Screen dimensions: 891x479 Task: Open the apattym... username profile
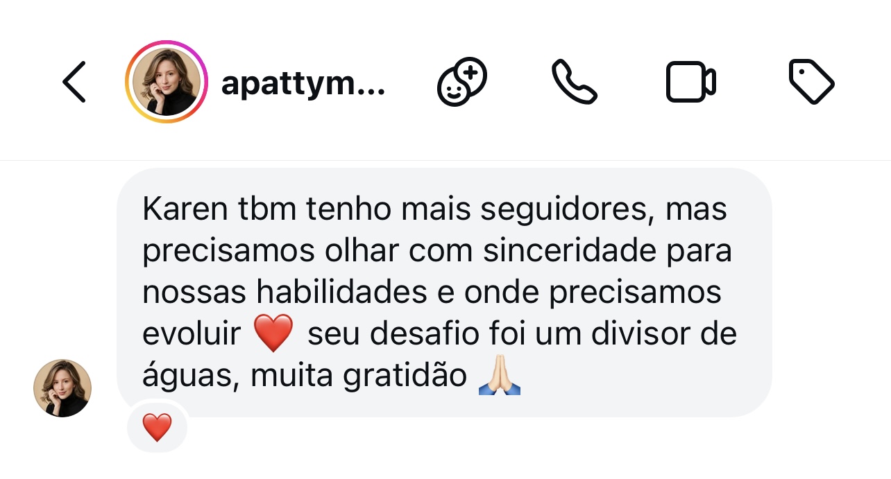pyautogui.click(x=303, y=84)
